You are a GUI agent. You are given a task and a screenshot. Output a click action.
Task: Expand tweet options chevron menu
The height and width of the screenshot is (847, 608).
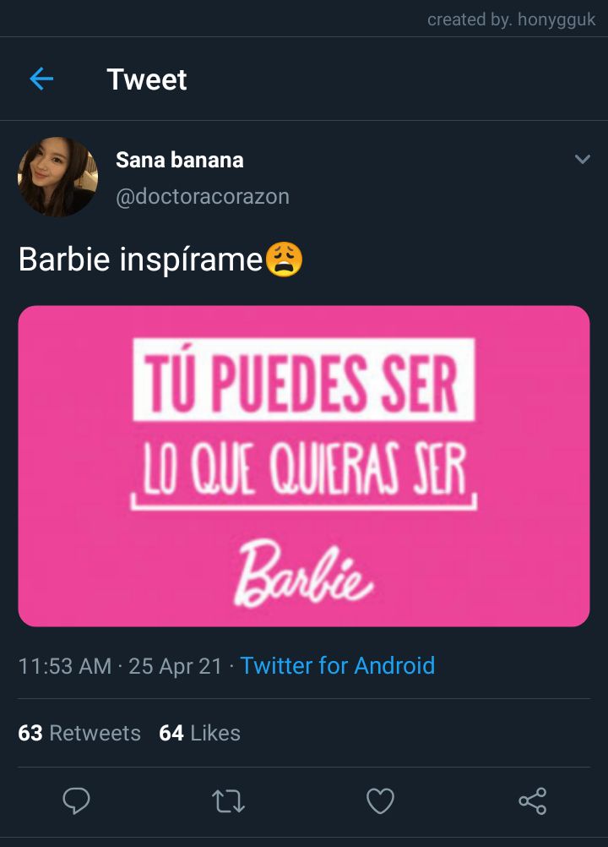click(x=582, y=159)
